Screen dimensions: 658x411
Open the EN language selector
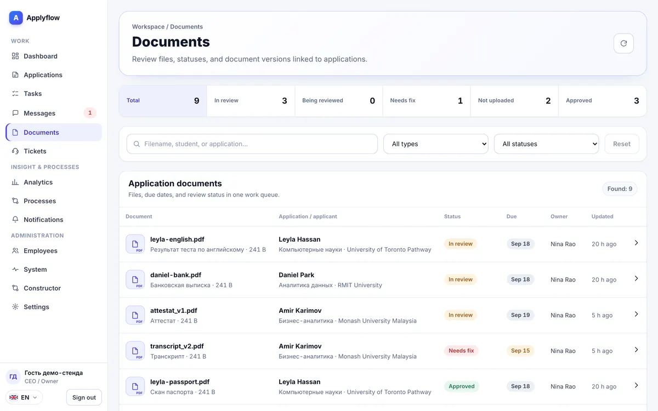point(24,397)
